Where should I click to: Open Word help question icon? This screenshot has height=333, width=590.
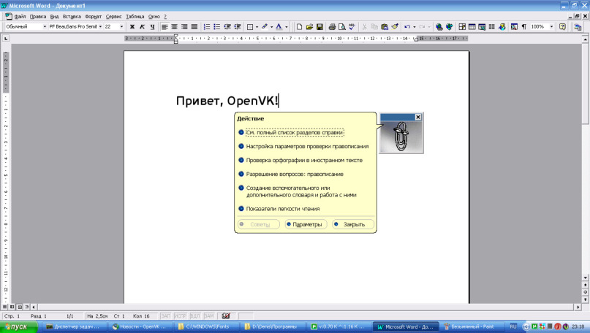(562, 27)
